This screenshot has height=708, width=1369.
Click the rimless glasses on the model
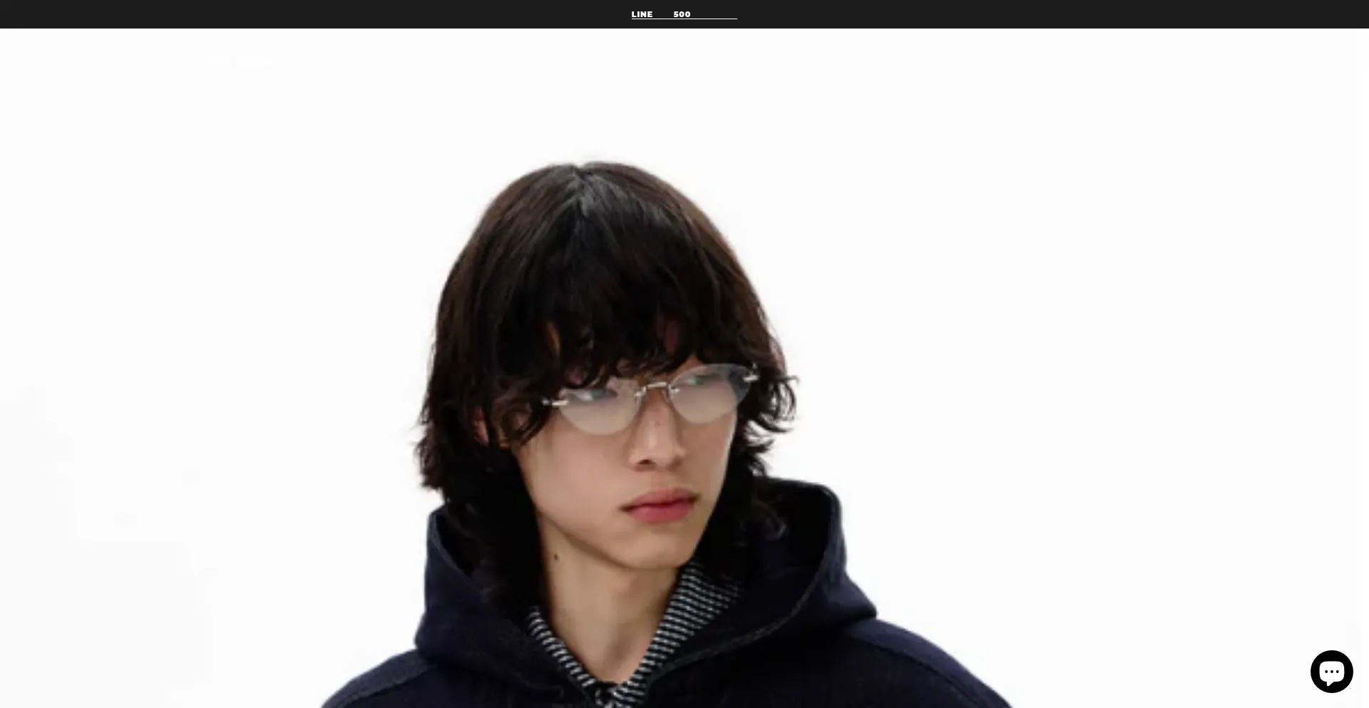coord(649,399)
